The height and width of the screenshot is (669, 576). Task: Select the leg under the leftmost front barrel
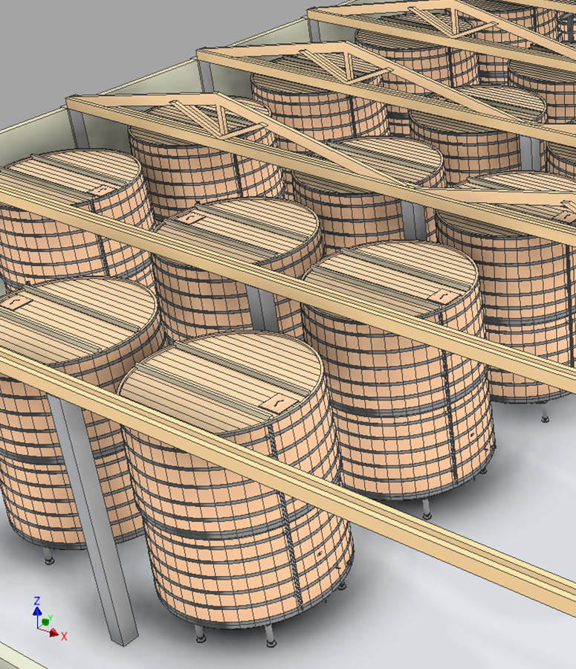[49, 556]
